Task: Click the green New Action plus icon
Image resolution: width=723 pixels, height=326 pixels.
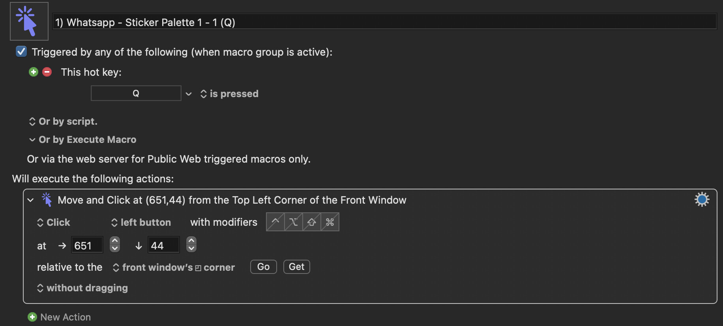Action: (32, 317)
